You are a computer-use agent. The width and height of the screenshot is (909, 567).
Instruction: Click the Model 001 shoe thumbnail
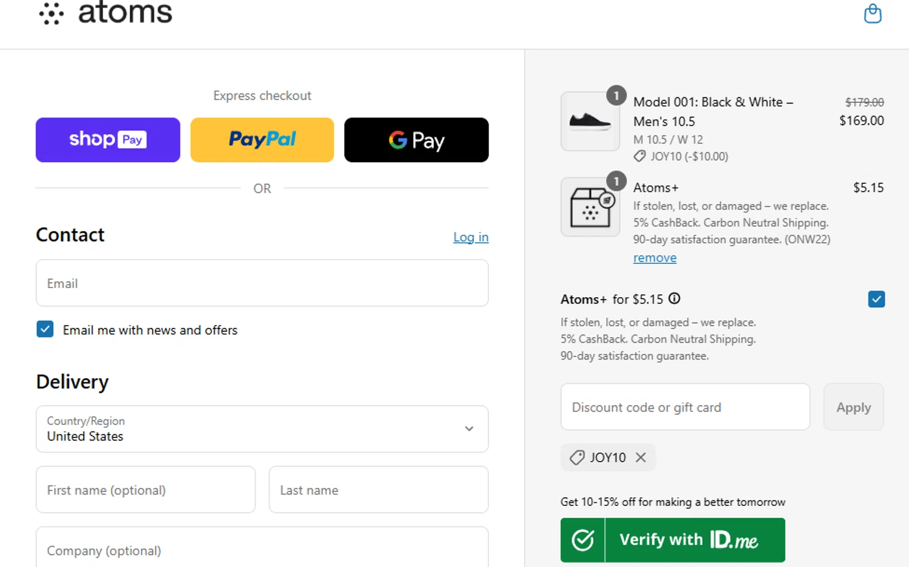point(590,121)
